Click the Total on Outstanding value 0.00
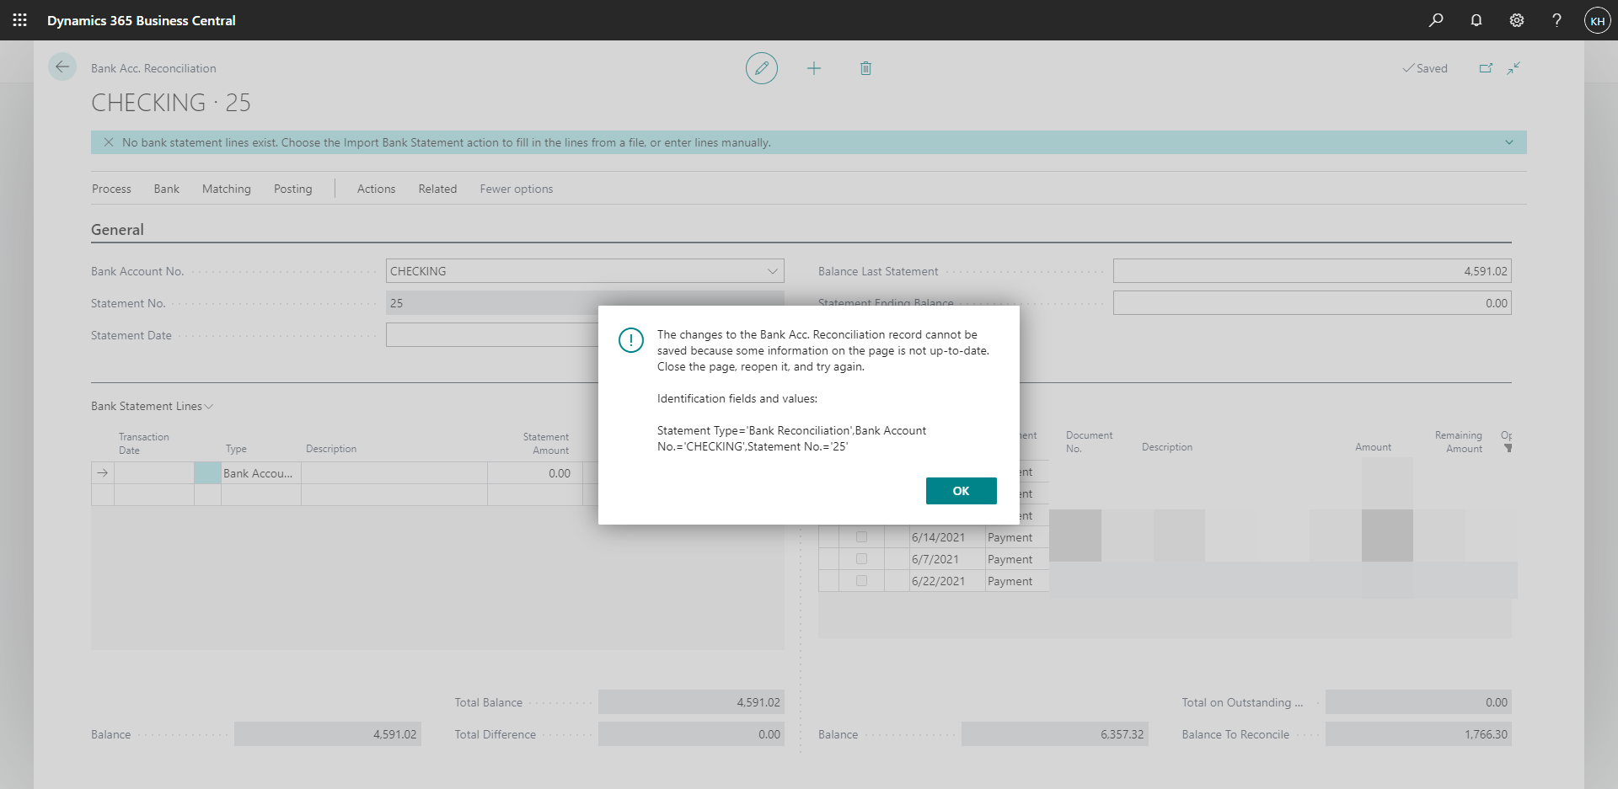Image resolution: width=1618 pixels, height=789 pixels. [x=1418, y=702]
